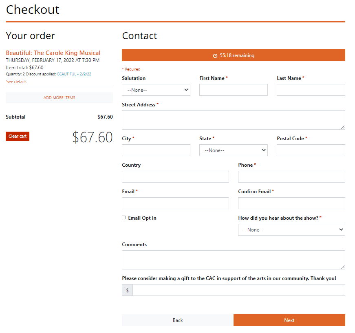
Task: Tick the Email Opt In checkbox
Action: tap(123, 218)
